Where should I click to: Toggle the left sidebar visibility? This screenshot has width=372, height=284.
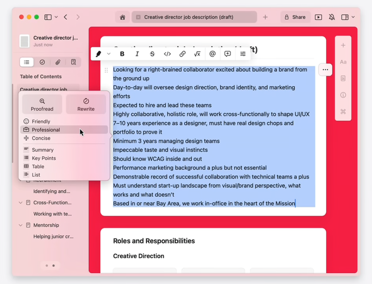[48, 17]
